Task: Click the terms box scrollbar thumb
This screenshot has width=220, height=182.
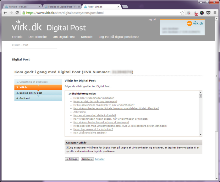Action: [x=201, y=96]
